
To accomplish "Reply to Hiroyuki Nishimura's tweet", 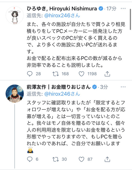I will click(x=30, y=74).
